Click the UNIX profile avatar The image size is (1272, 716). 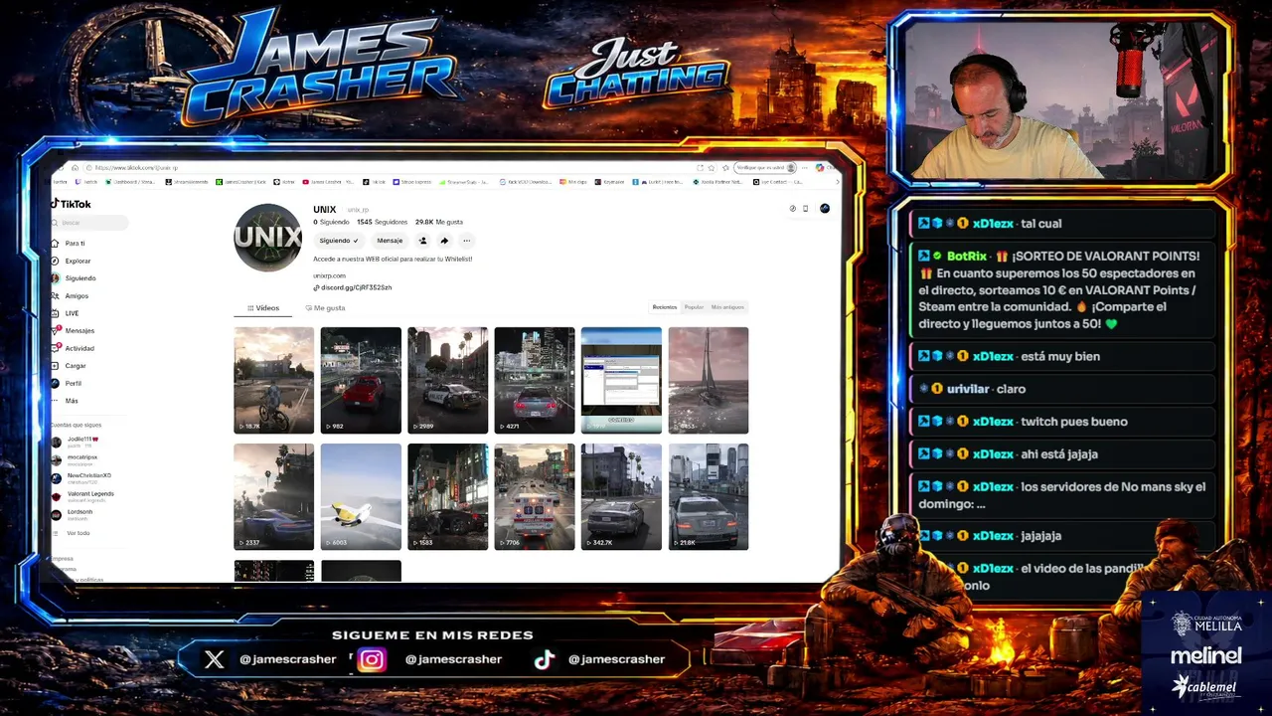[267, 238]
